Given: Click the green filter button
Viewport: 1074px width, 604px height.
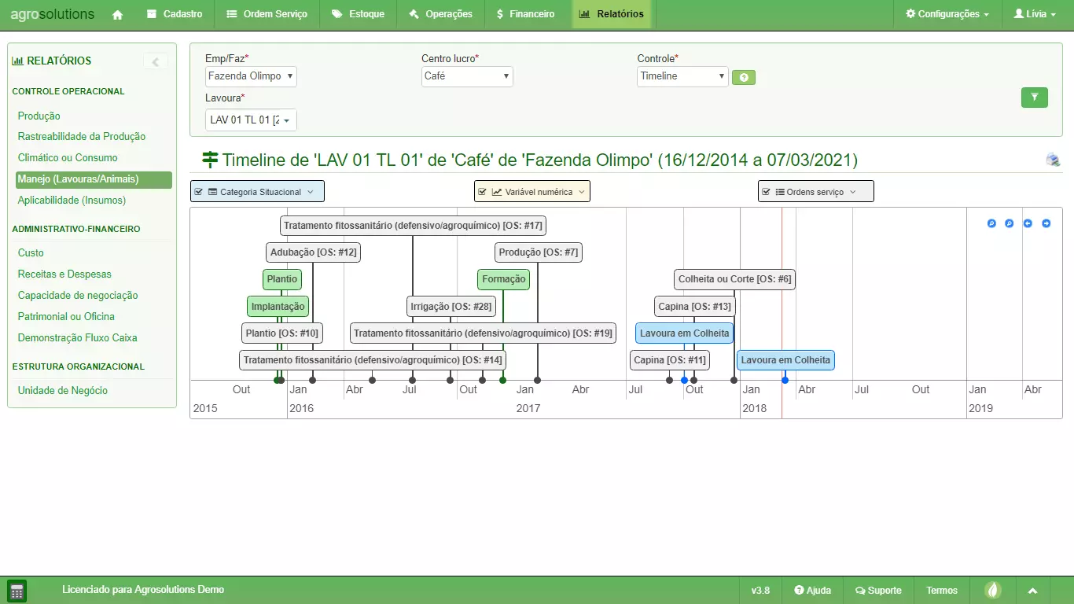Looking at the screenshot, I should [x=1034, y=98].
